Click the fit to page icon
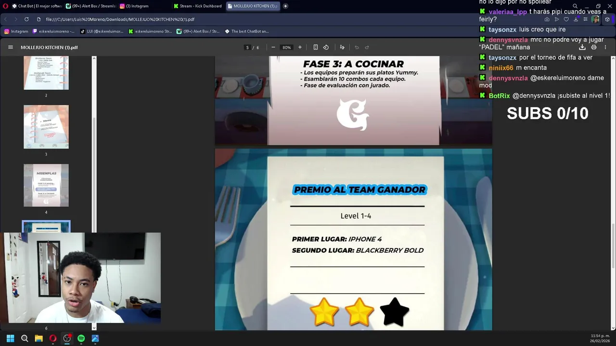The height and width of the screenshot is (346, 616). (x=315, y=47)
